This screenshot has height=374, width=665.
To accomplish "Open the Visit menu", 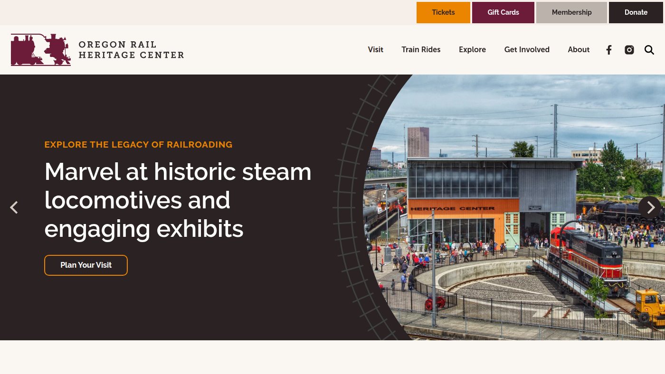I will click(375, 50).
